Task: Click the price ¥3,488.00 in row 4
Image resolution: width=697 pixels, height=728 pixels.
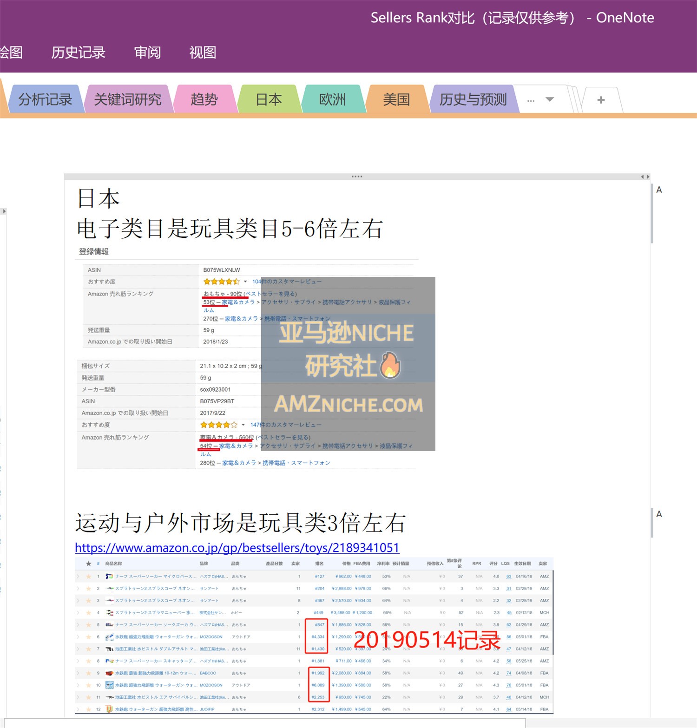Action: tap(340, 613)
